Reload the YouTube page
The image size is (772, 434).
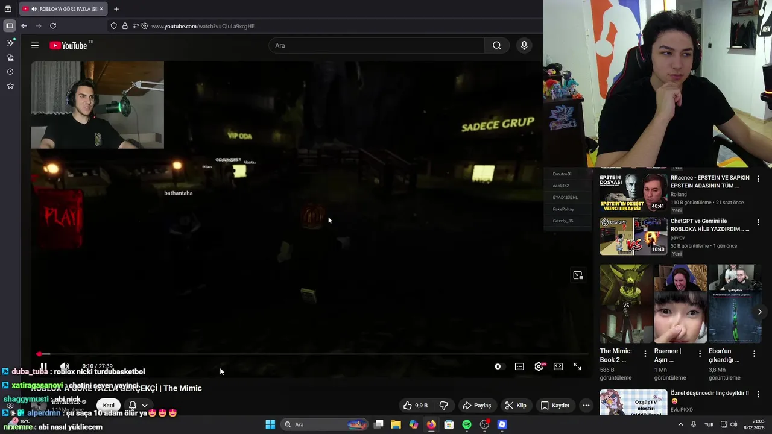coord(53,26)
